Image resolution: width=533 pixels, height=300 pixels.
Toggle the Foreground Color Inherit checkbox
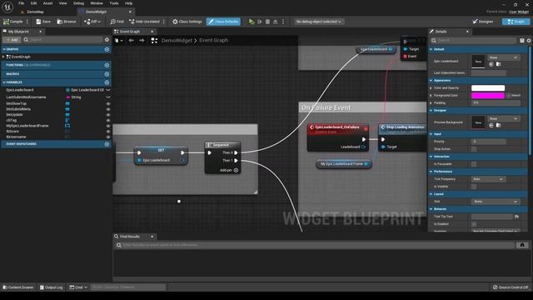pos(509,96)
